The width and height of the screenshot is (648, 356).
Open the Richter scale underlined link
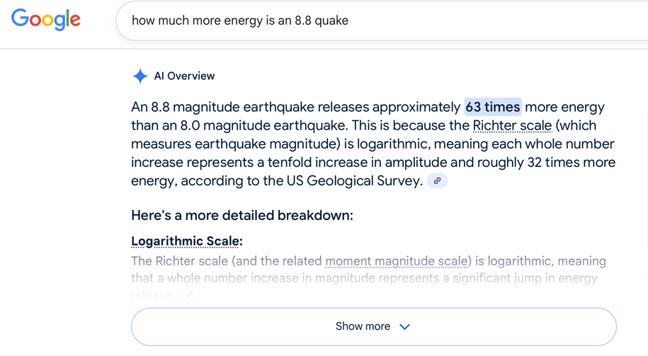point(512,125)
